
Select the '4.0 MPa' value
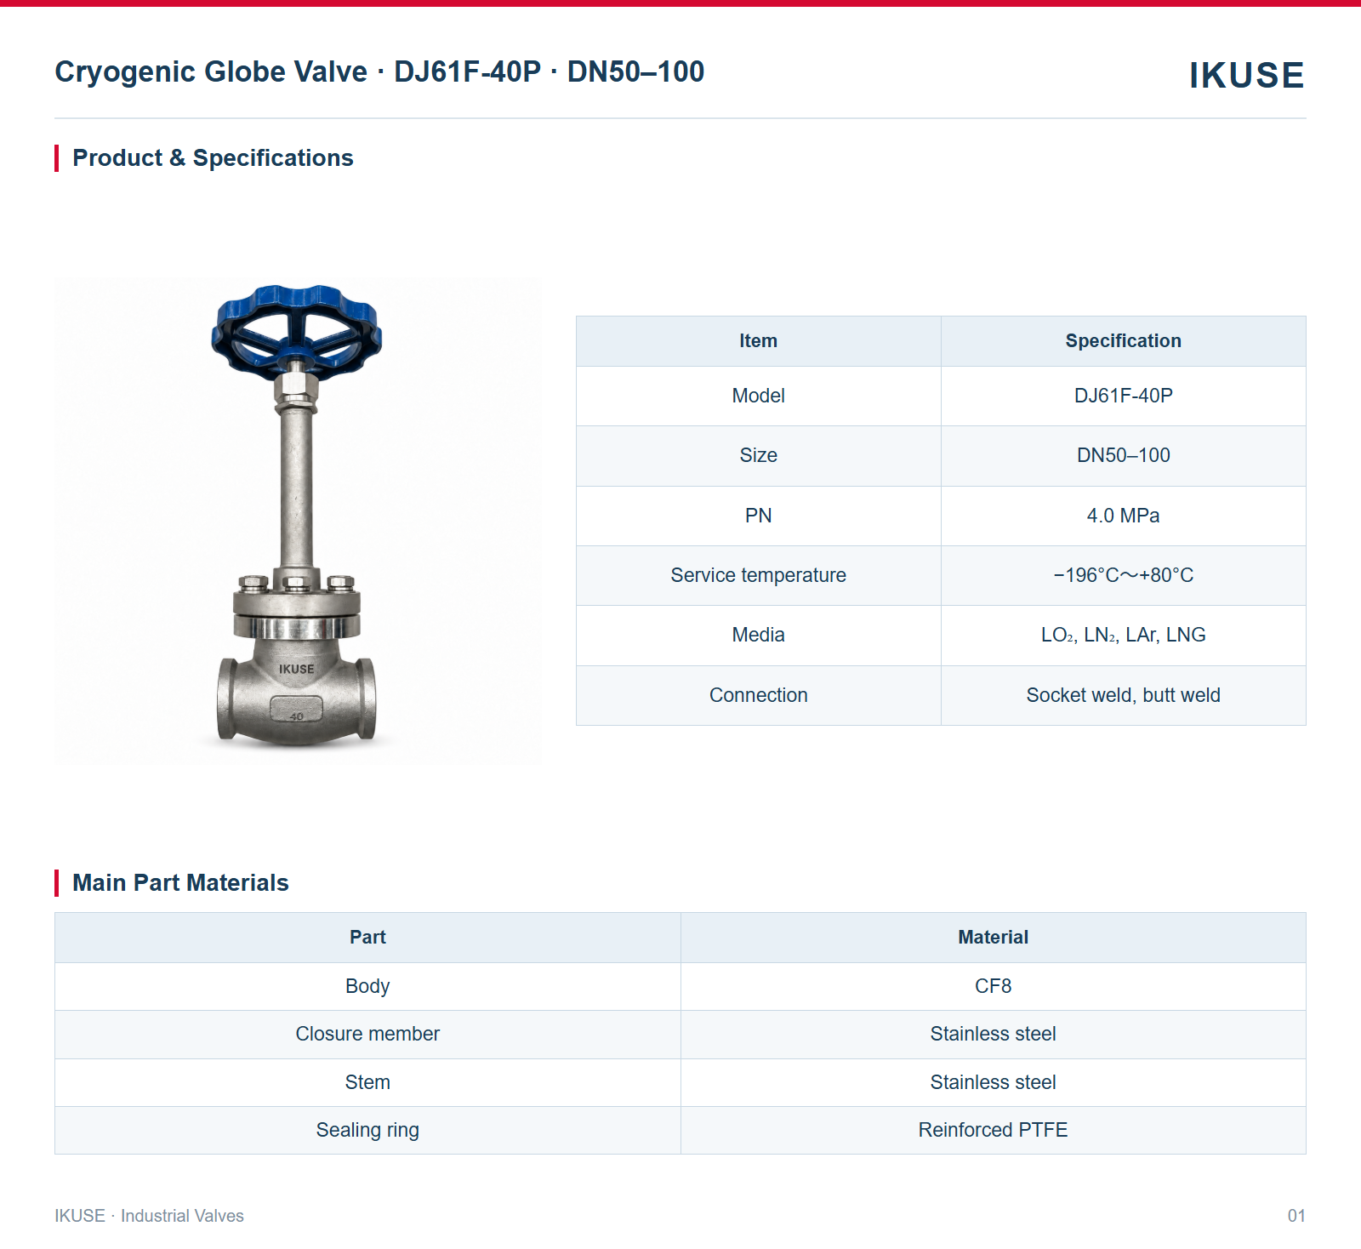click(x=1123, y=516)
